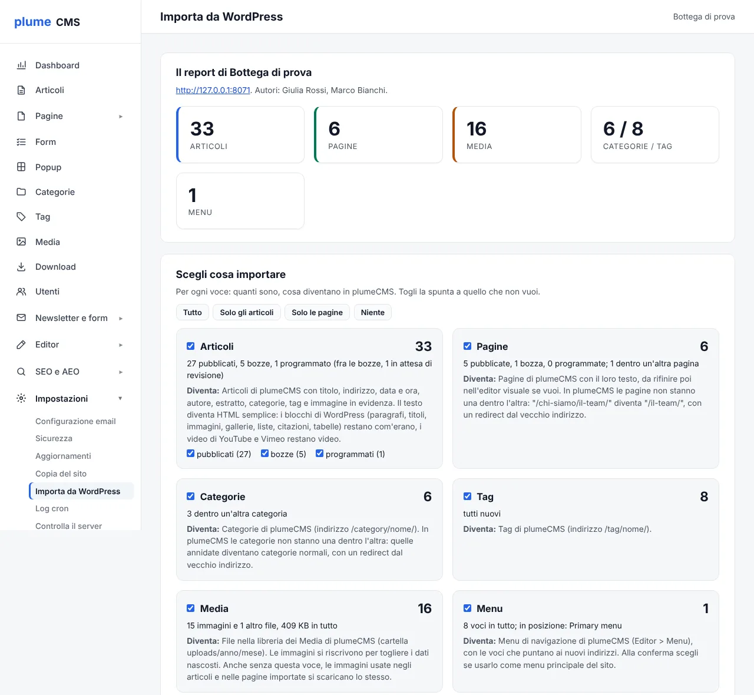Uncheck the Articoli import checkbox

tap(191, 346)
